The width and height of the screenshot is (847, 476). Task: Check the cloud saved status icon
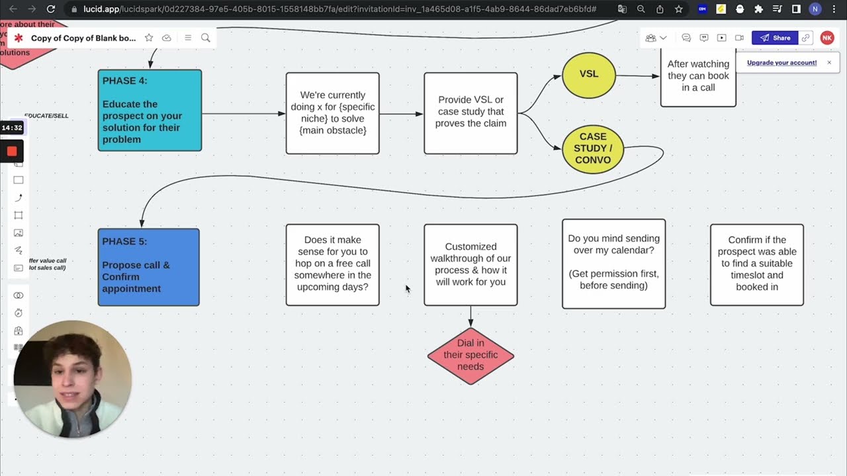pos(167,38)
